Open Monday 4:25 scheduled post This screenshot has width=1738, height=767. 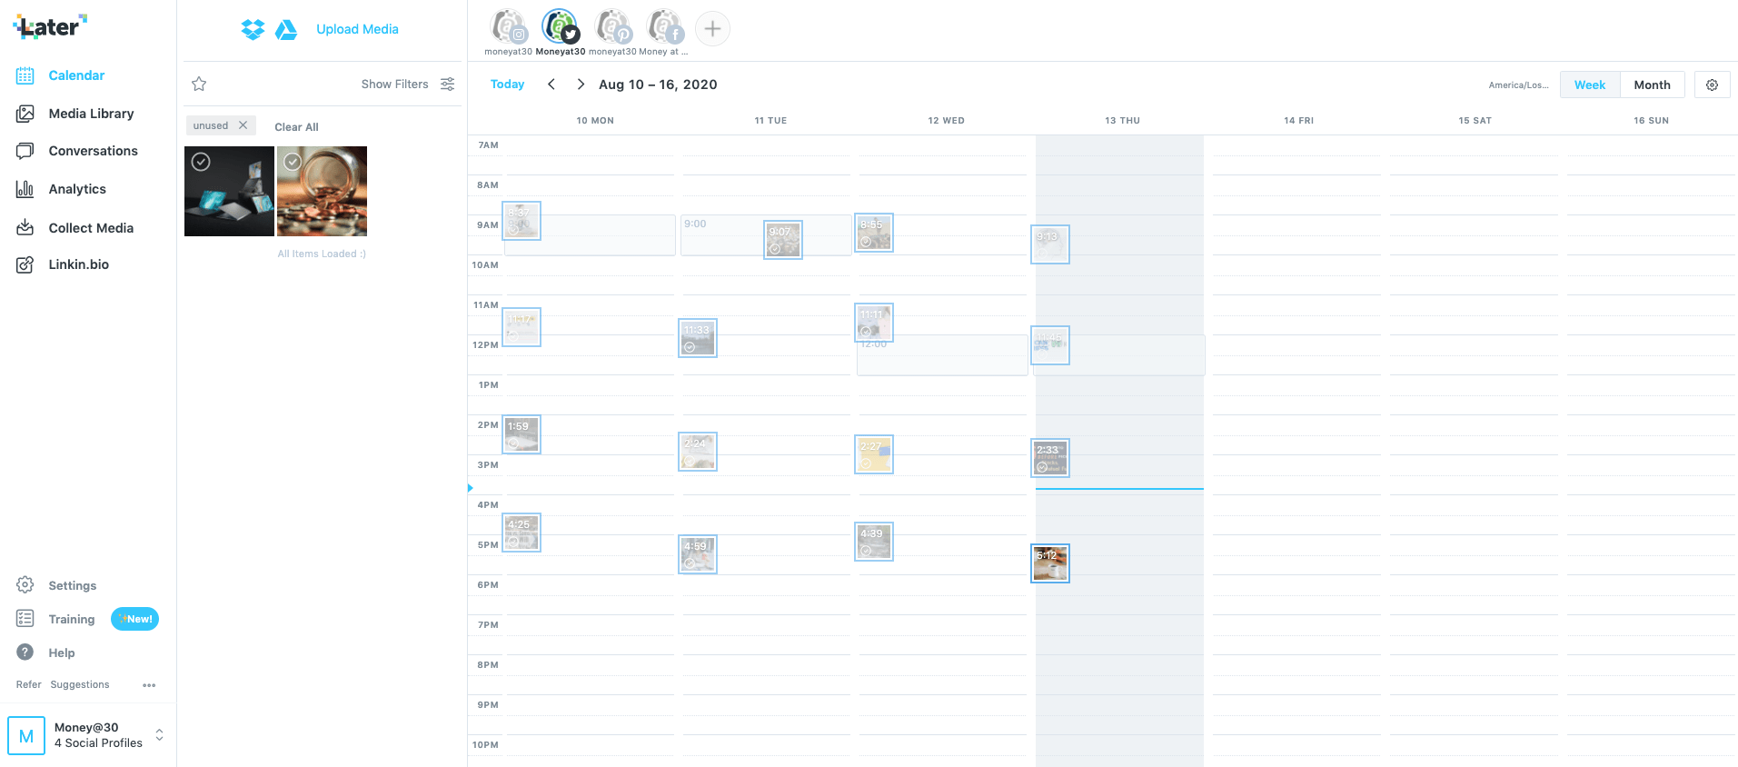click(521, 533)
